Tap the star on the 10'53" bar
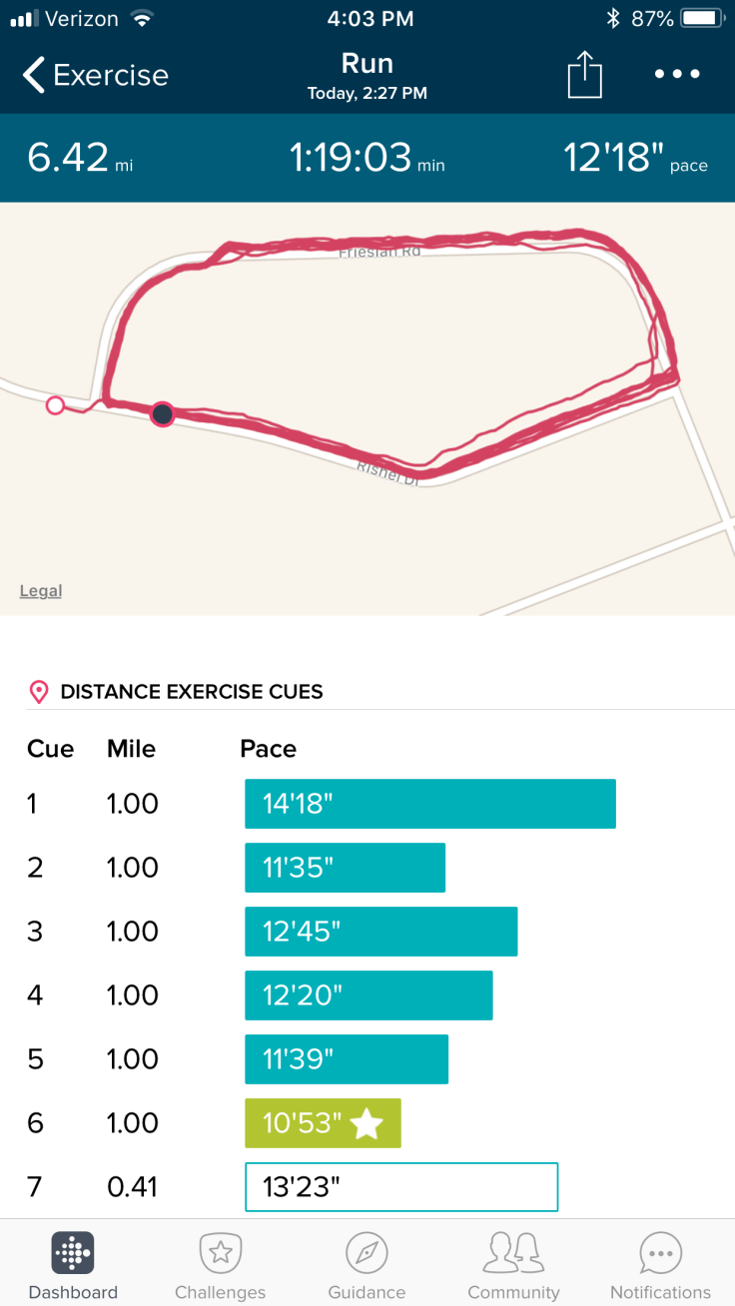735x1306 pixels. pyautogui.click(x=367, y=1123)
